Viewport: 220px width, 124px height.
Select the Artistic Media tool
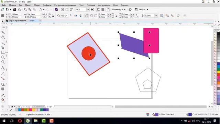click(3, 48)
